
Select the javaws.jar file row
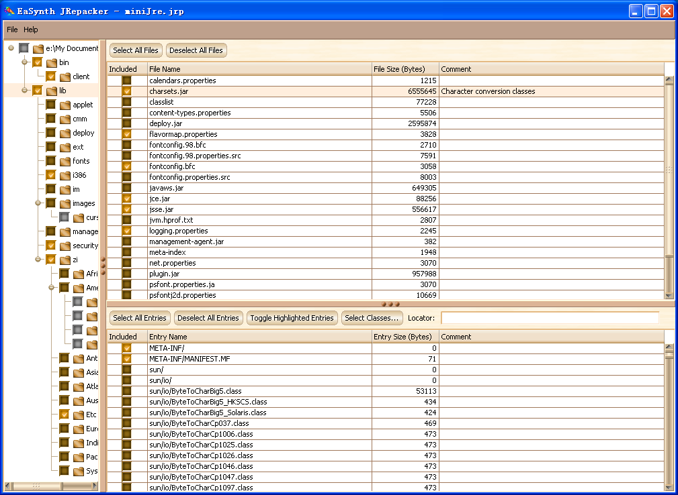tap(385, 188)
